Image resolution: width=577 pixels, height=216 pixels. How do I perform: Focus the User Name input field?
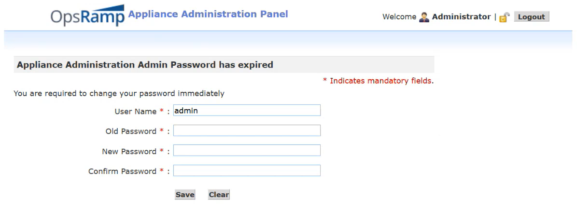coord(247,111)
